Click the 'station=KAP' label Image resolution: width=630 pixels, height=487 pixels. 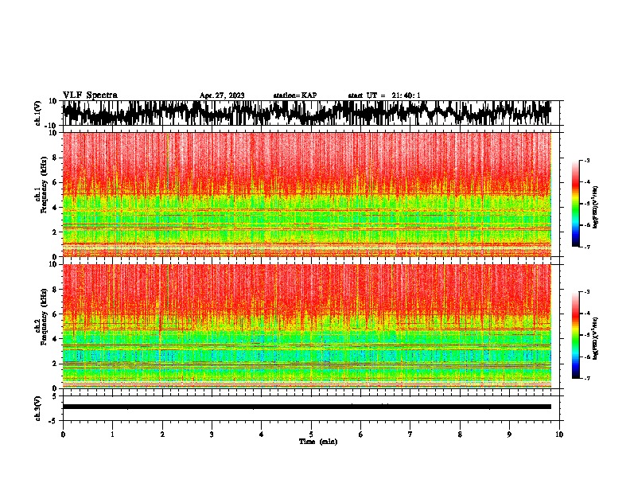[295, 95]
